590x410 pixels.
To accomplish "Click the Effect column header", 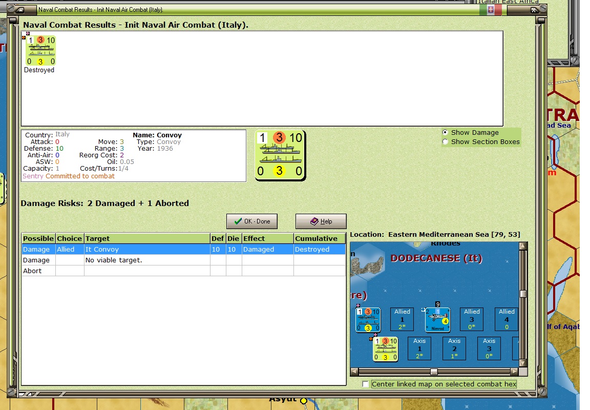I will pyautogui.click(x=267, y=238).
